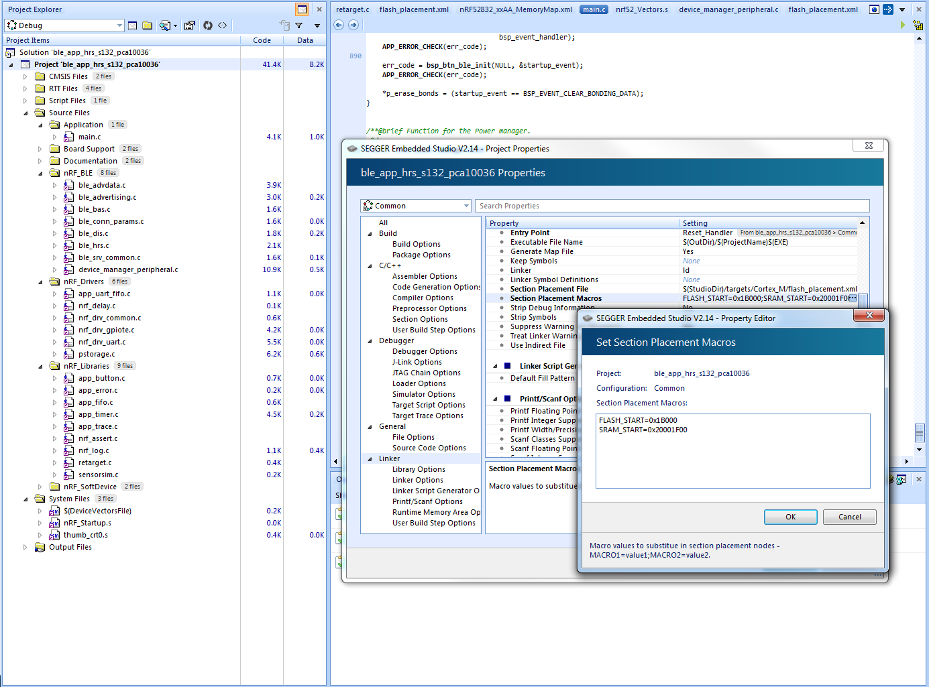The height and width of the screenshot is (687, 929).
Task: Click the forward navigation arrow in editor toolbar
Action: (353, 25)
